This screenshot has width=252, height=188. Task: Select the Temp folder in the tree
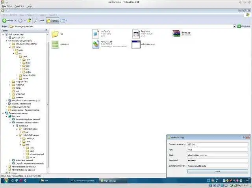point(18,88)
